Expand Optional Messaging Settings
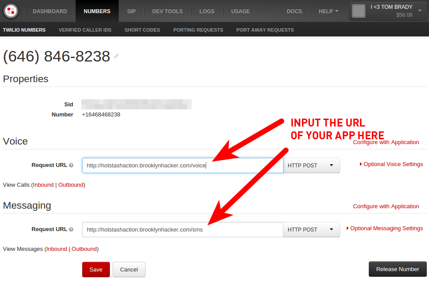This screenshot has width=429, height=286. pyautogui.click(x=385, y=228)
